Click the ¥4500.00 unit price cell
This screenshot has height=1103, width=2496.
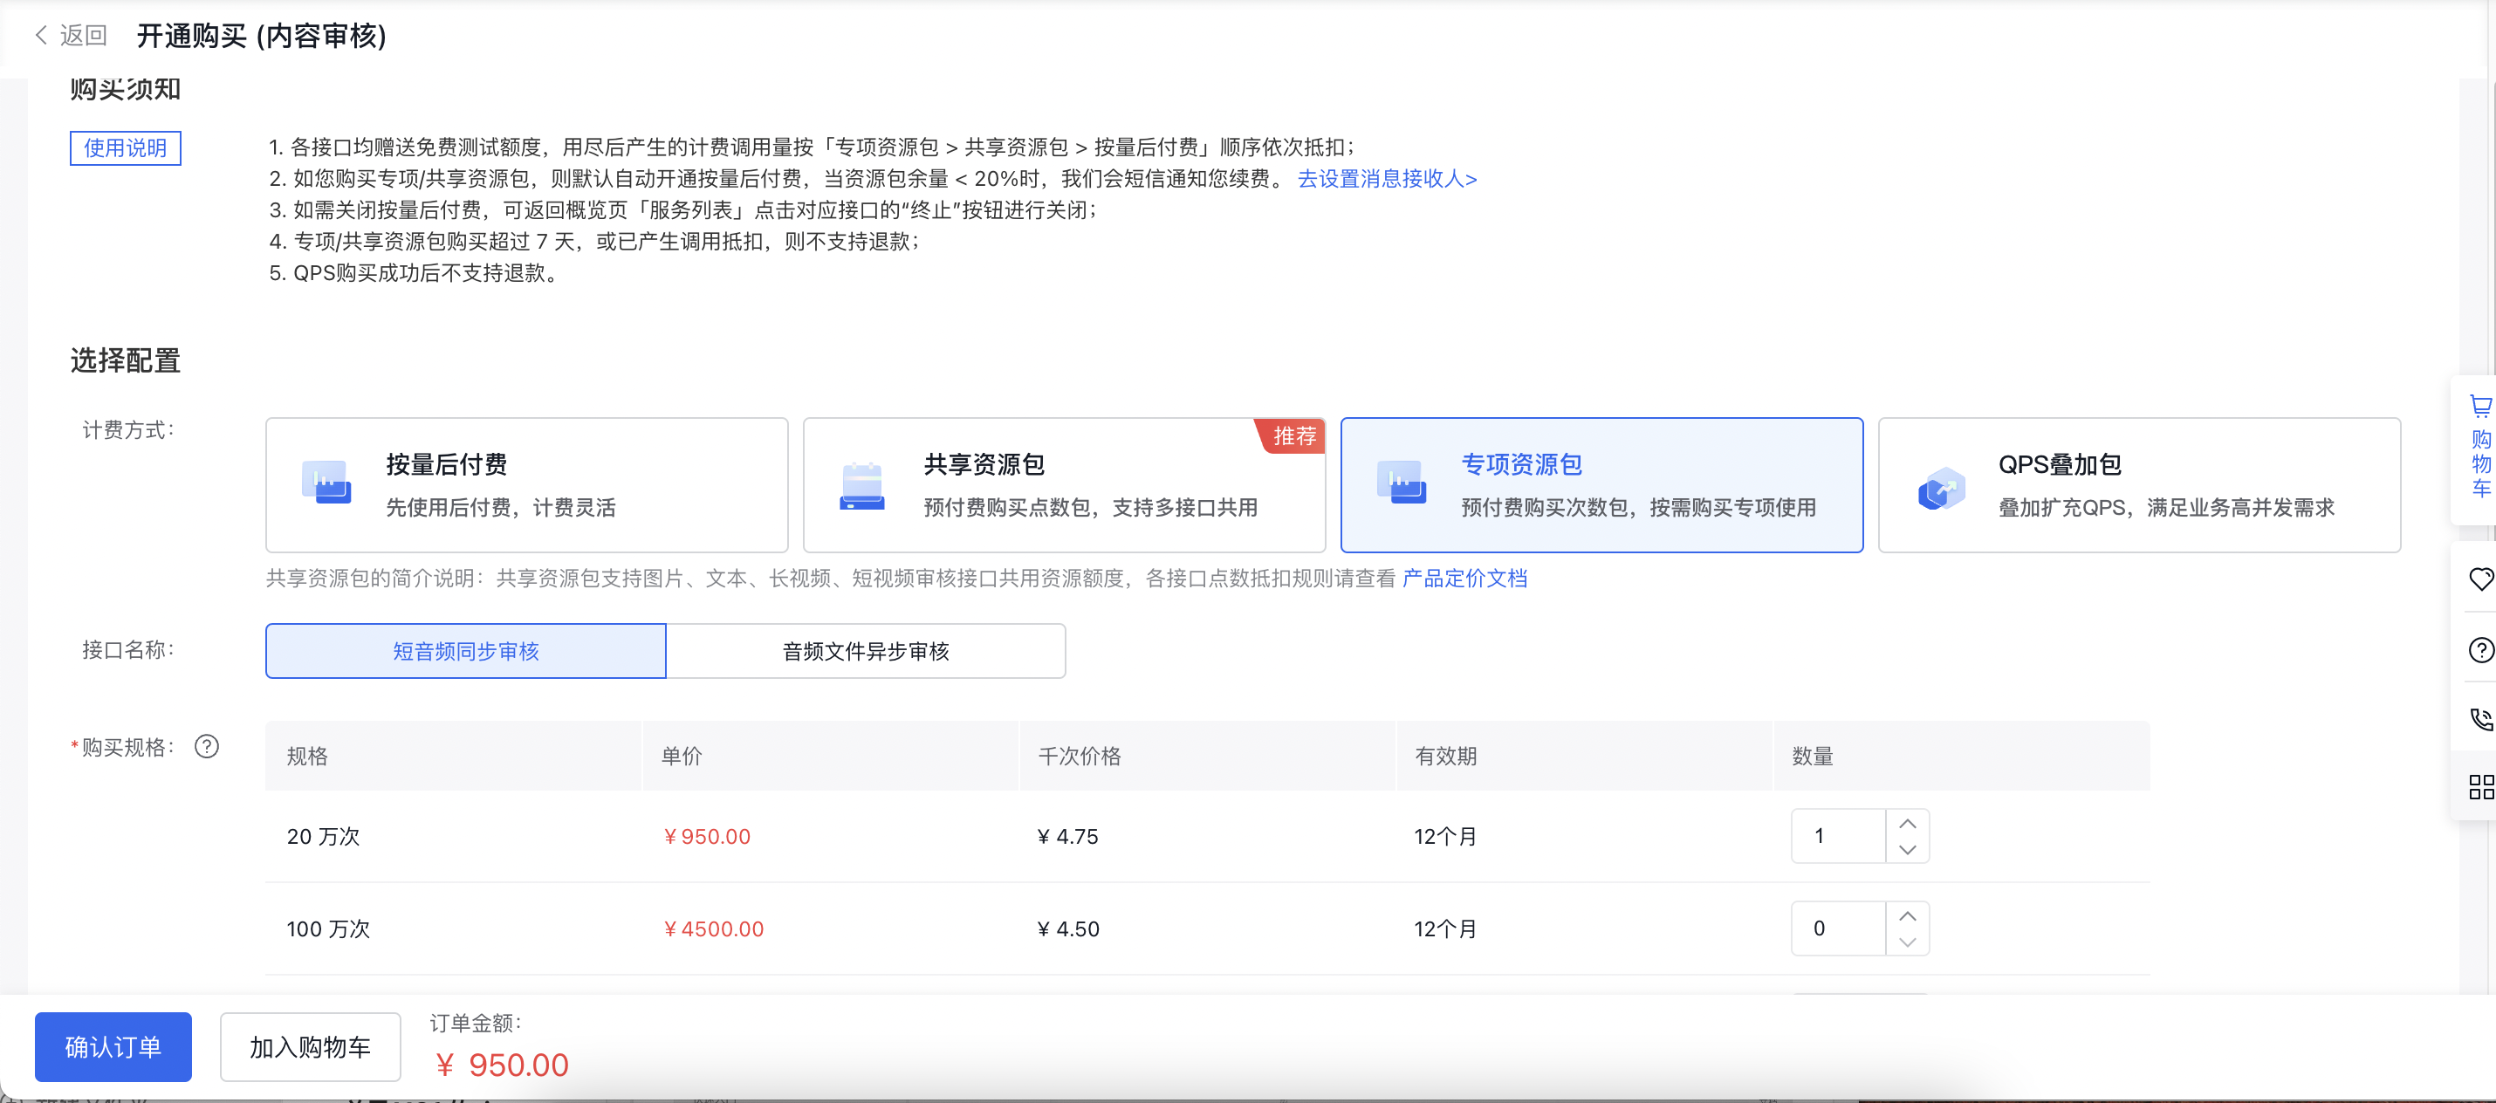tap(713, 929)
